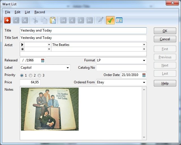
Task: Expand the empty artist name dropdown in new row
Action: click(144, 49)
